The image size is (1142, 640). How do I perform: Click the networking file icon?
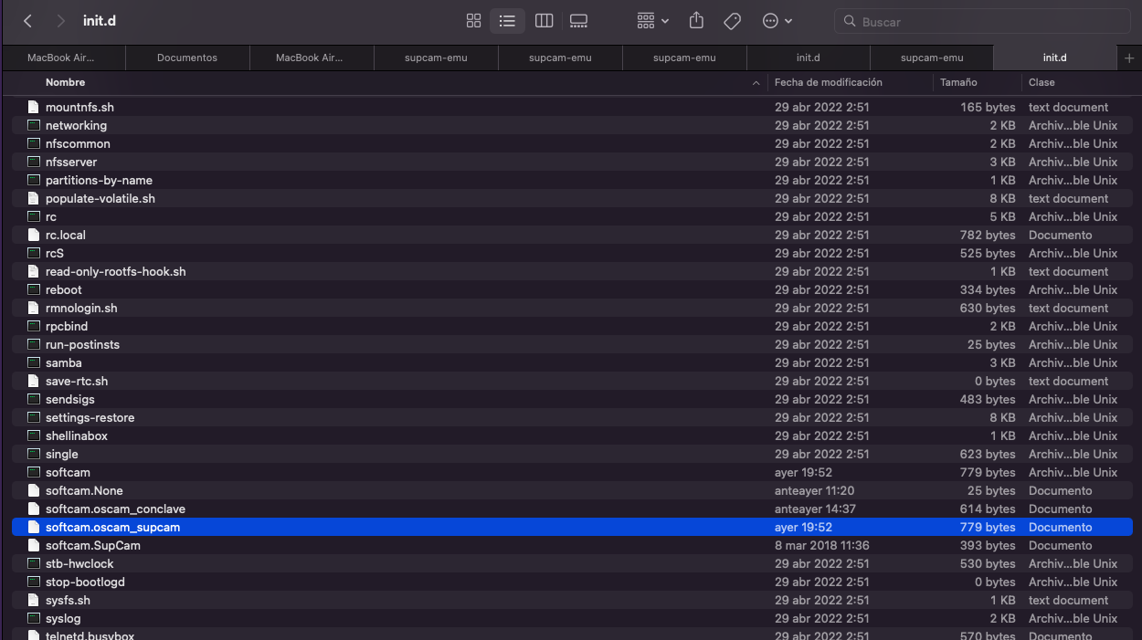34,125
